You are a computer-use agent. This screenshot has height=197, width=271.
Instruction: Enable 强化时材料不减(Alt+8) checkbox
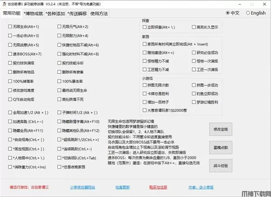tap(59, 54)
